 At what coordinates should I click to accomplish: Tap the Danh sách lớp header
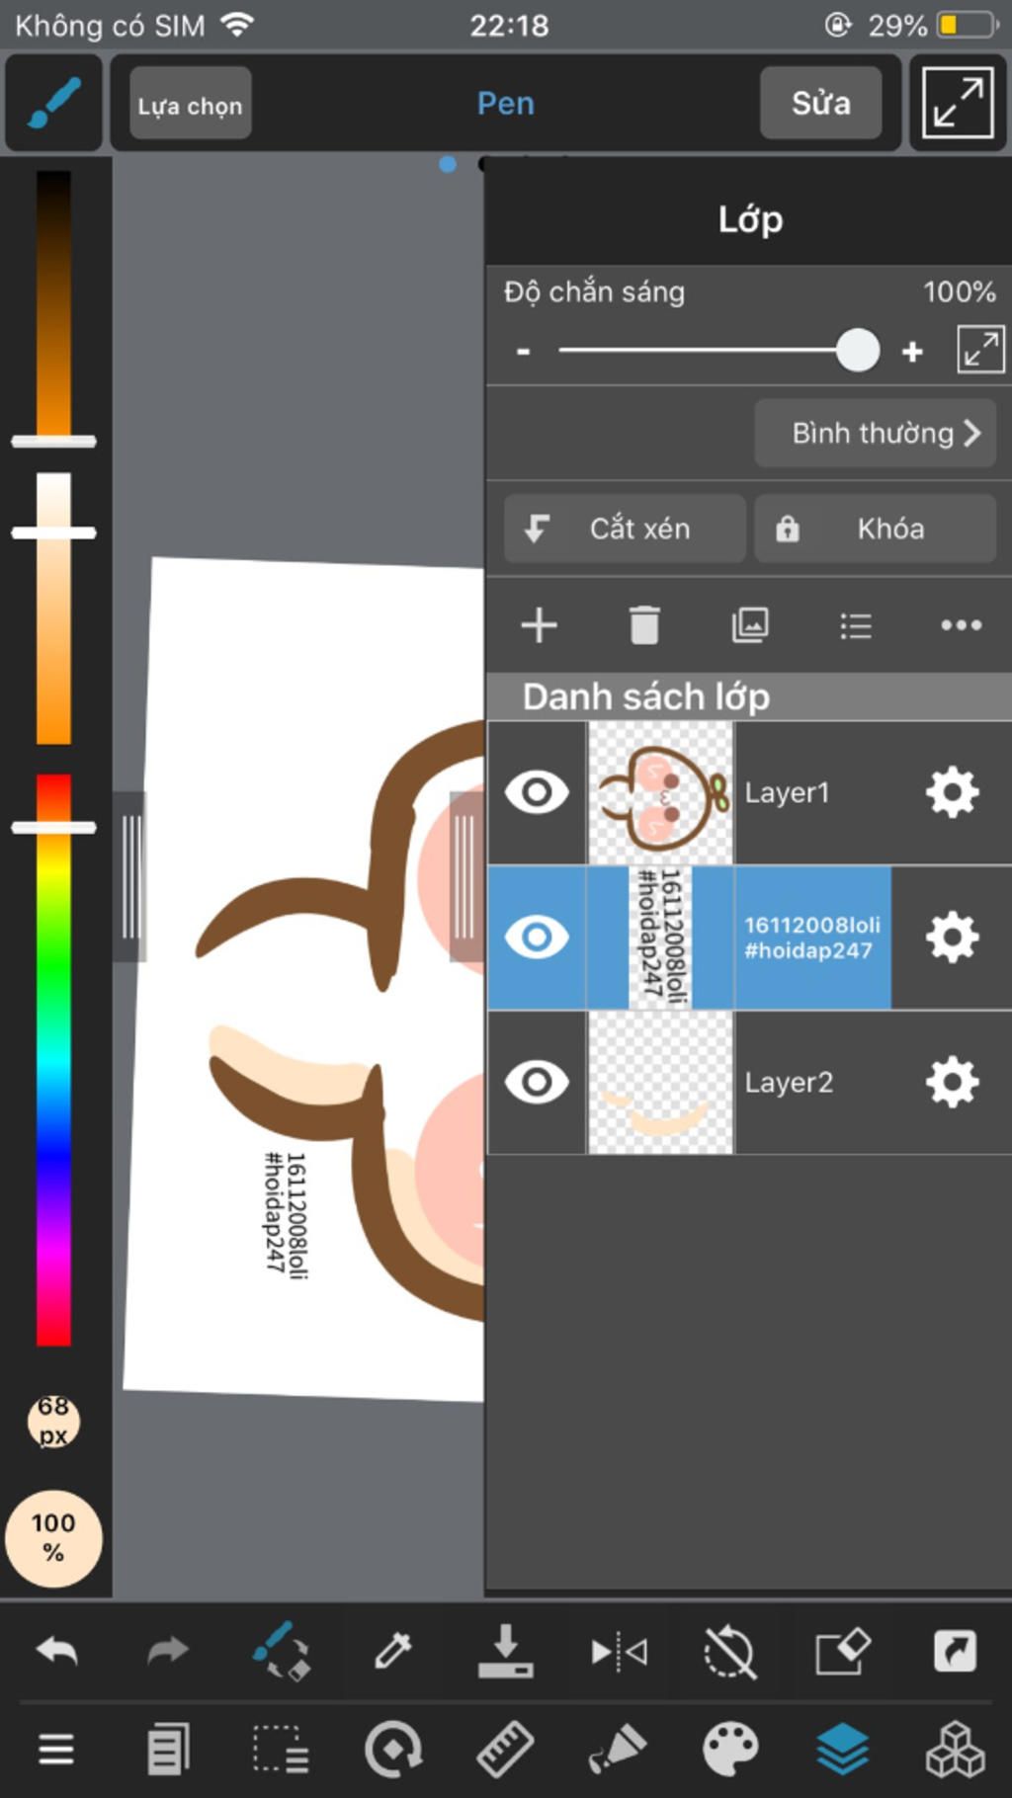tap(749, 696)
